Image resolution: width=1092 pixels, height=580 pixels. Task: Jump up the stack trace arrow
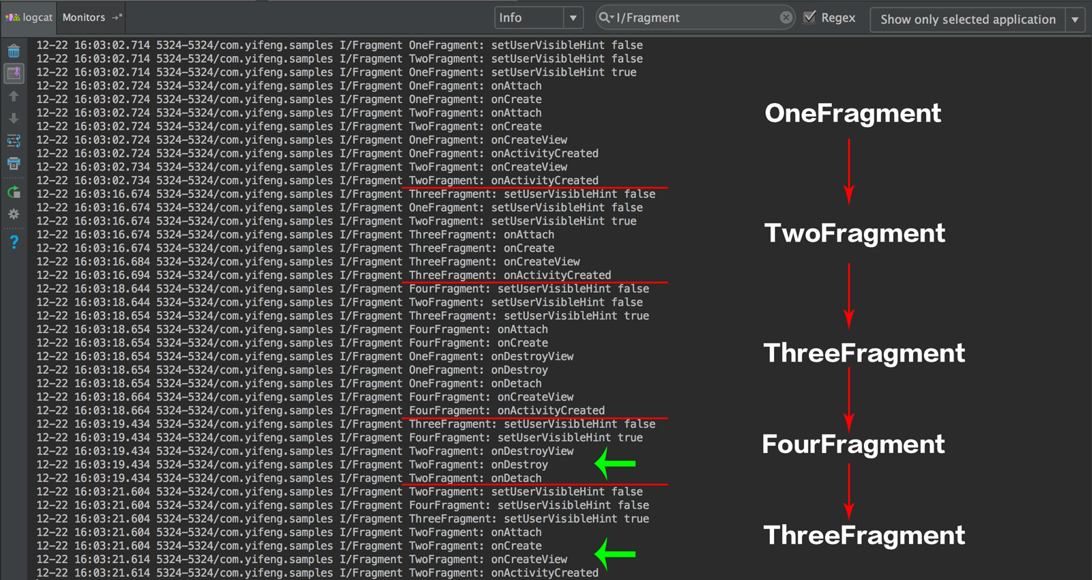coord(14,96)
